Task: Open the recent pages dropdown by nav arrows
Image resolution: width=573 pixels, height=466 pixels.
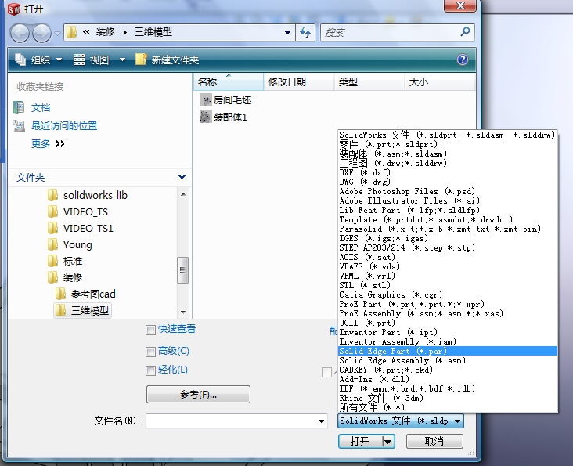Action: (x=57, y=33)
